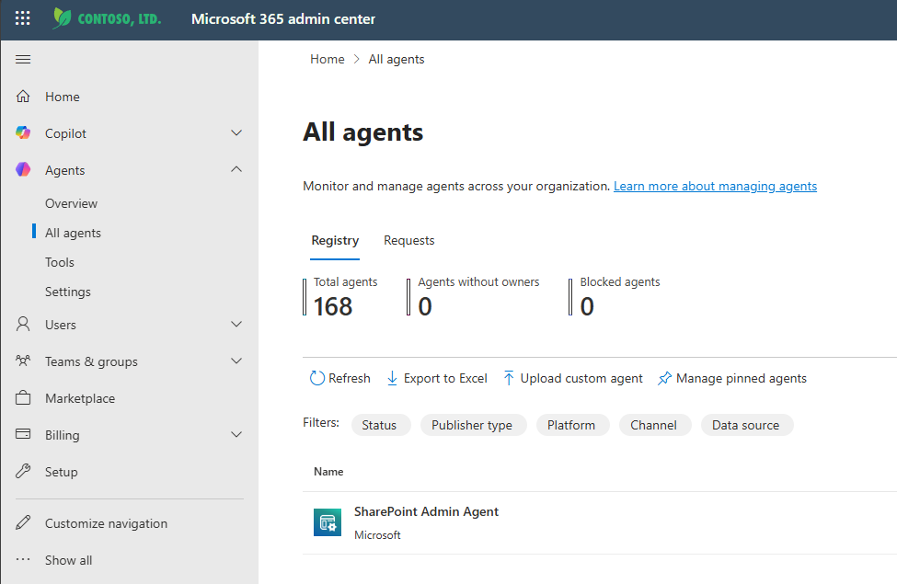Select All agents in the sidebar
The image size is (897, 584).
(x=74, y=233)
